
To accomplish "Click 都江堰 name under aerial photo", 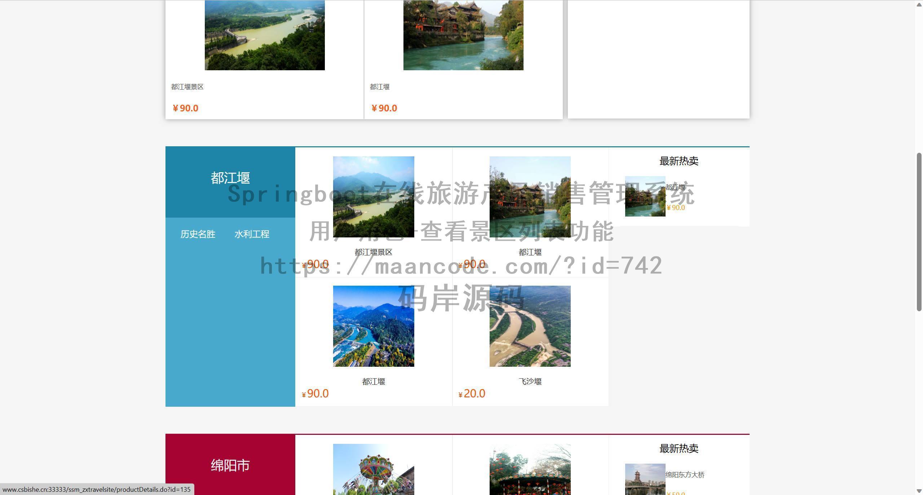I will pyautogui.click(x=374, y=381).
